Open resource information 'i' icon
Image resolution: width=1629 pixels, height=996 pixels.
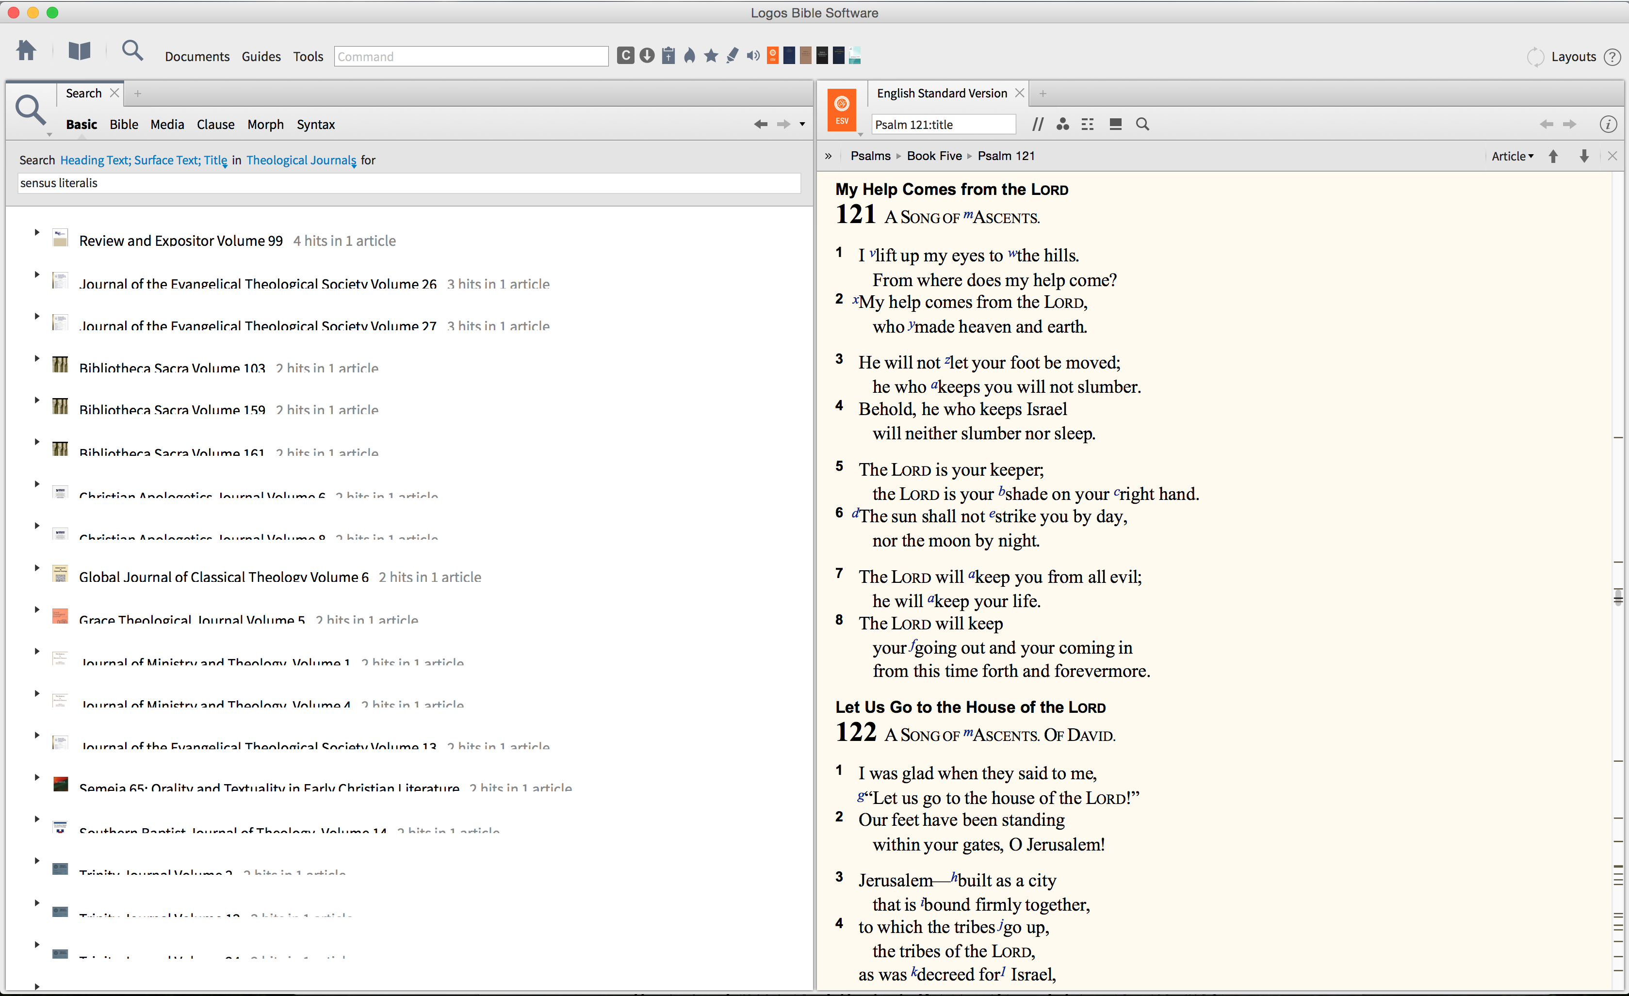[1608, 124]
